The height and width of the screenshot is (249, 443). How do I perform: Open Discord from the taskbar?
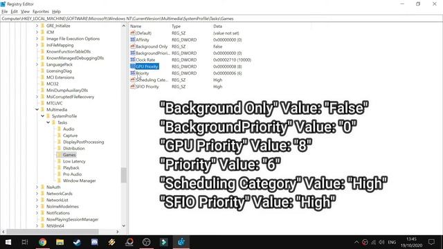click(95, 242)
